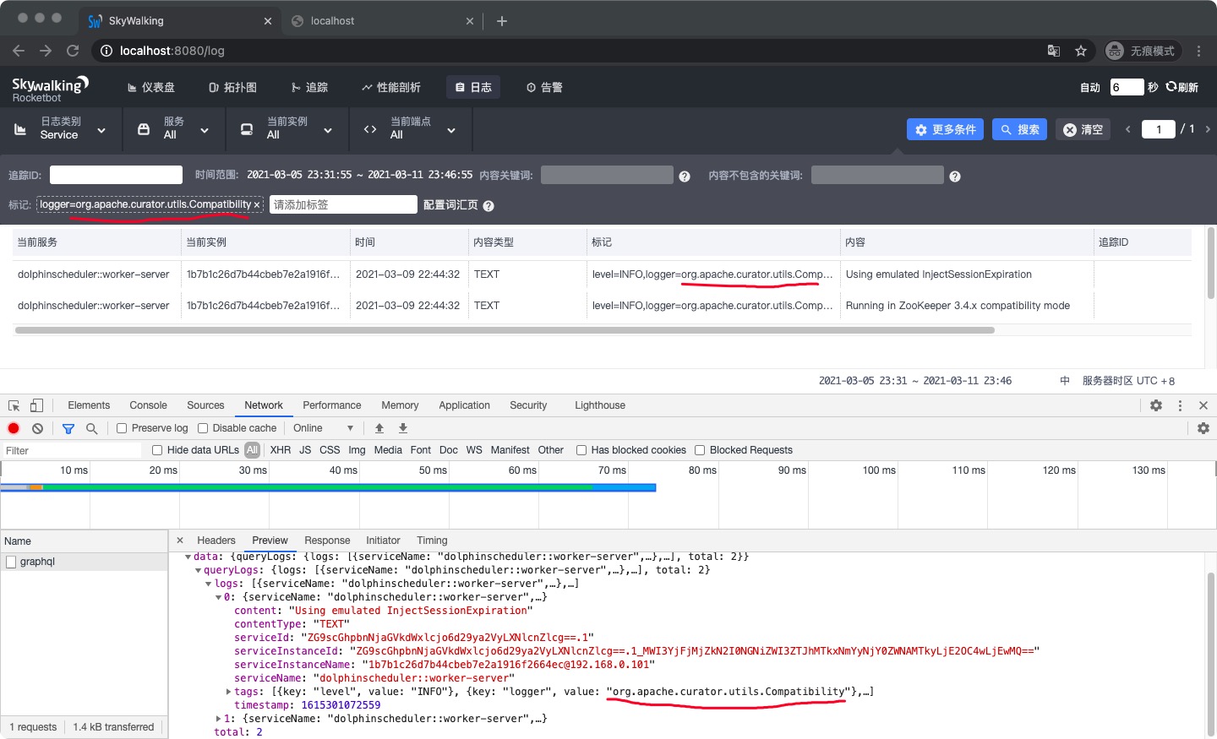Click the log table horizontal scrollbar
The image size is (1217, 739).
(x=505, y=330)
